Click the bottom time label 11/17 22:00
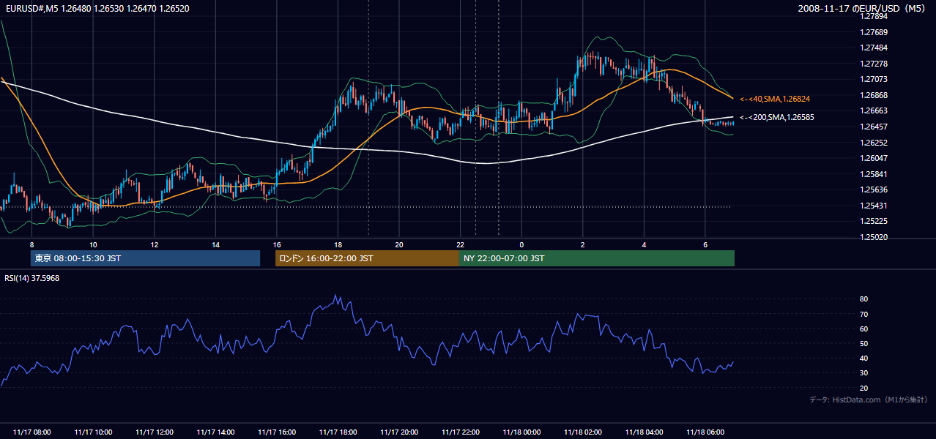 point(461,432)
